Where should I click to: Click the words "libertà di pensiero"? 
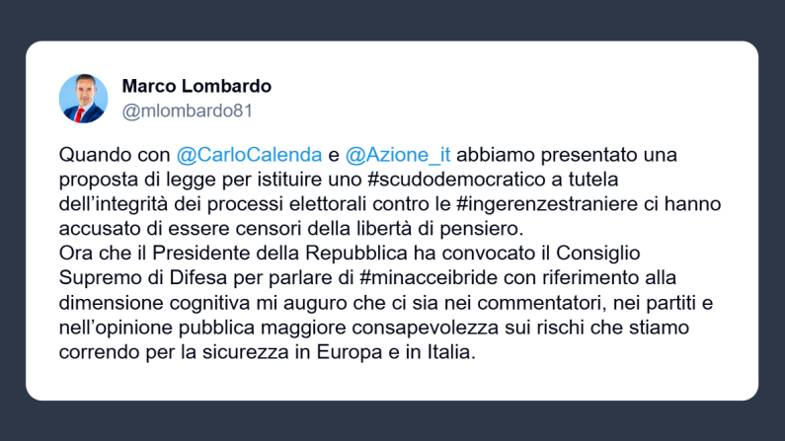coord(441,223)
